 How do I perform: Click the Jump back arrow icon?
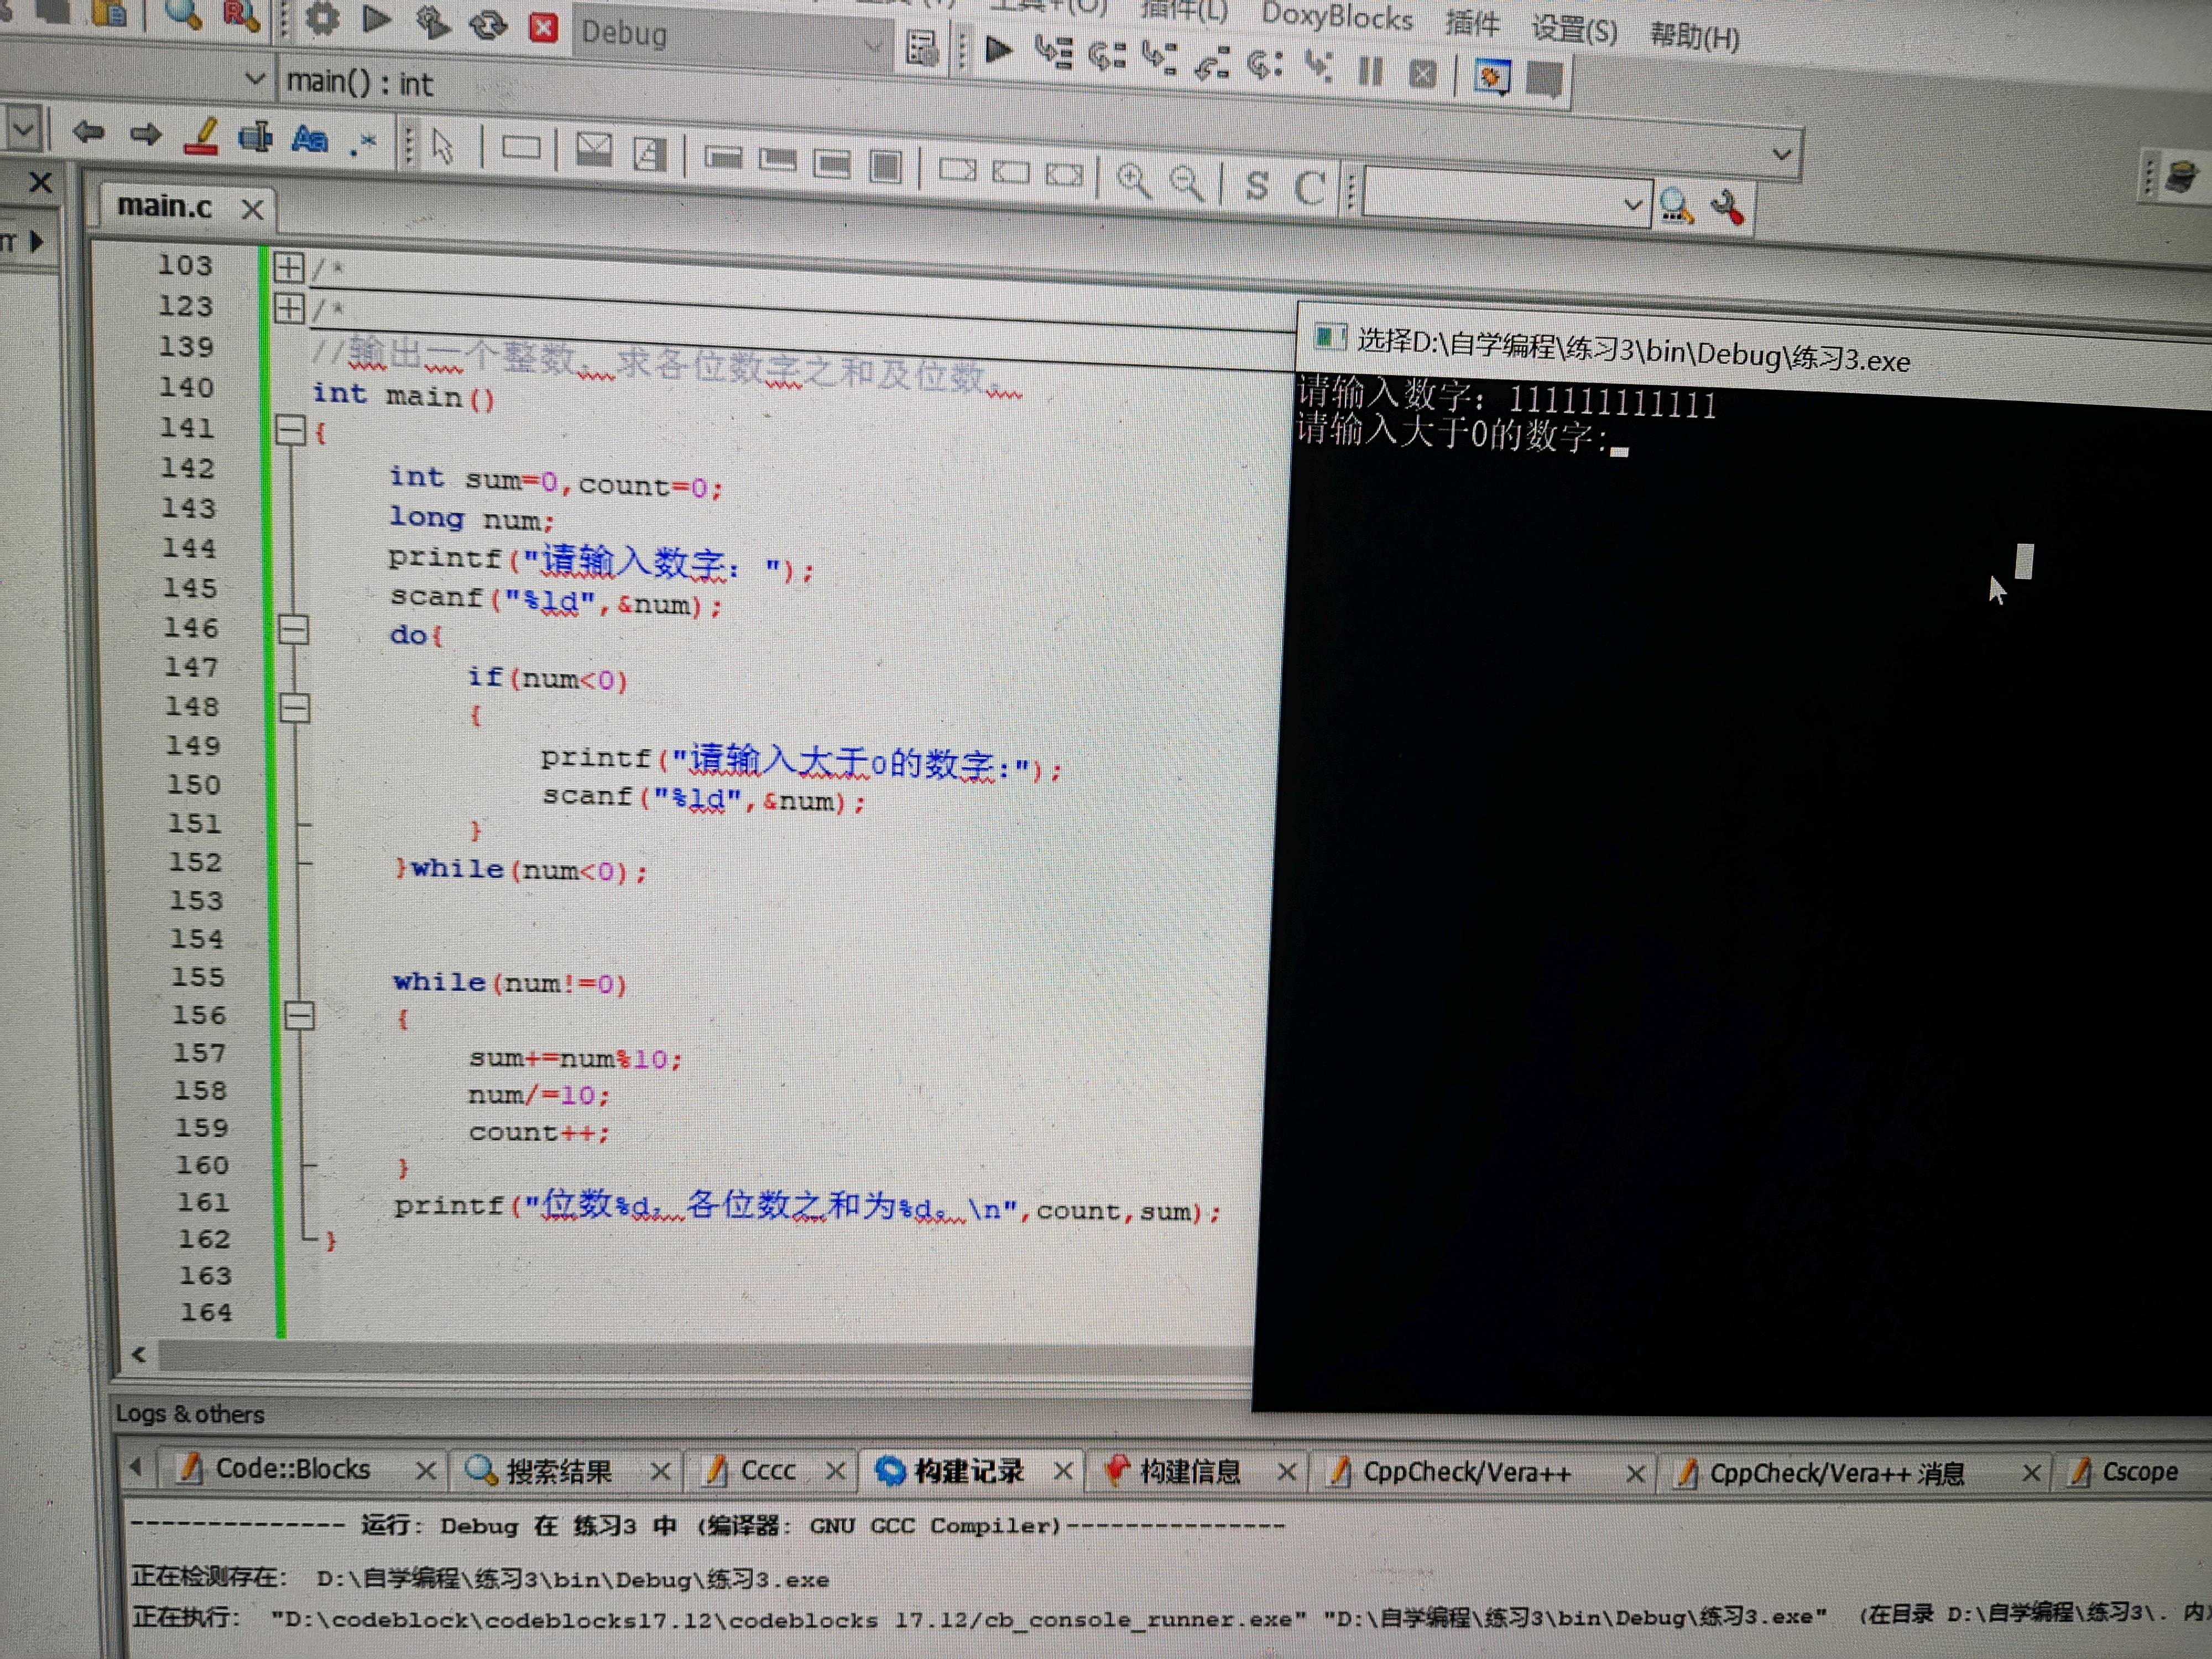pyautogui.click(x=88, y=131)
